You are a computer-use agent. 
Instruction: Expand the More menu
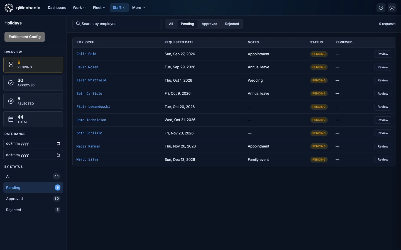138,8
